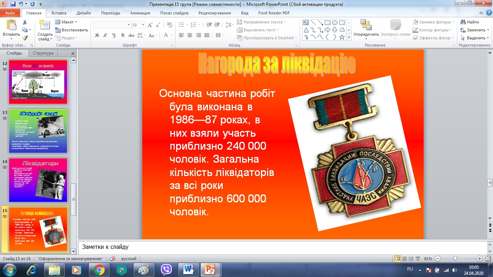This screenshot has height=277, width=493.
Task: Select the rectangle shape in shapes gallery
Action: coord(328,22)
